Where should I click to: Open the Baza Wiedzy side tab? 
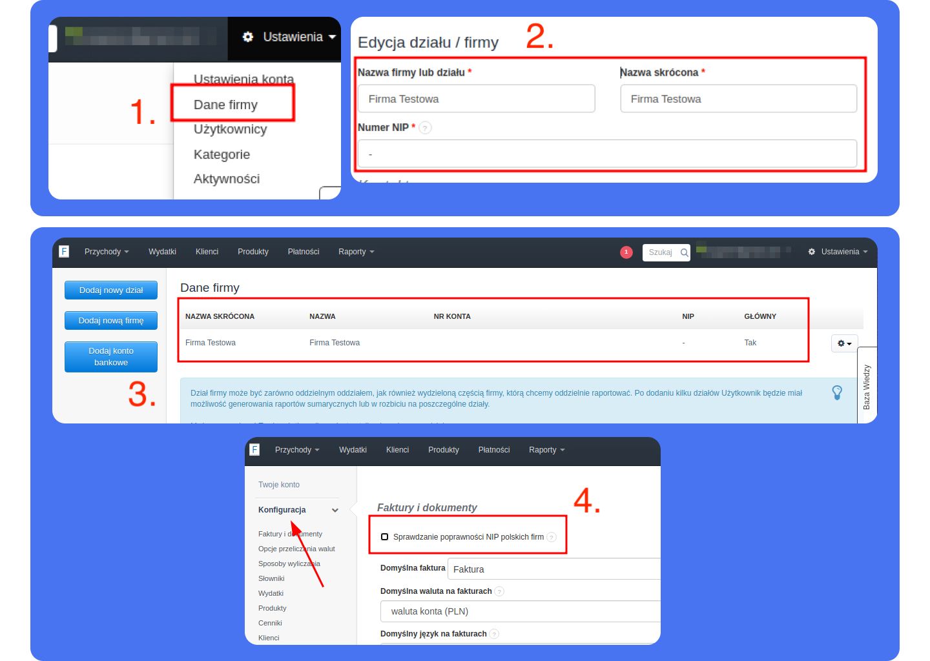[x=867, y=387]
